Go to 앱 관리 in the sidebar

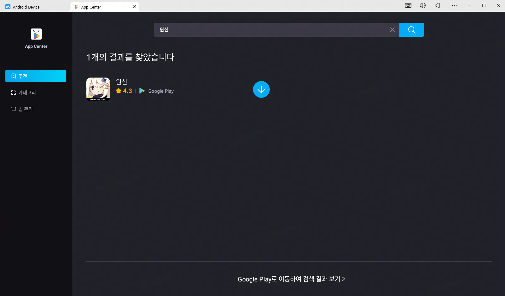pos(36,109)
